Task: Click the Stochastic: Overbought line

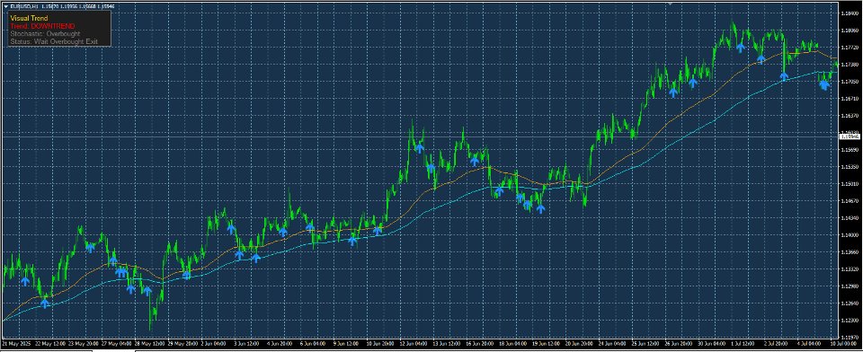Action: click(45, 33)
